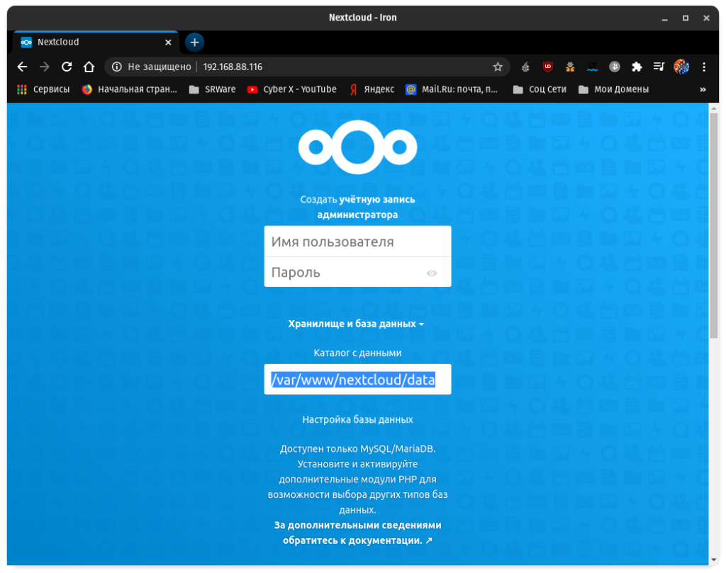Go to the browser home page
The width and height of the screenshot is (726, 573).
coord(89,67)
